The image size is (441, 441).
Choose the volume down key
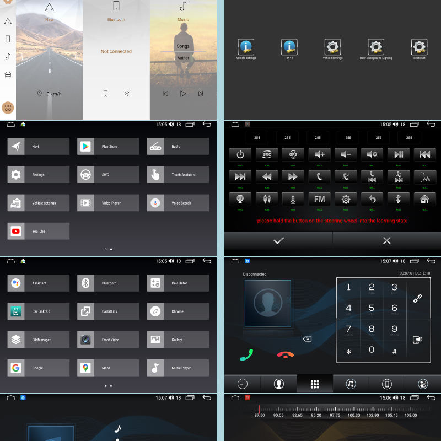(x=346, y=154)
